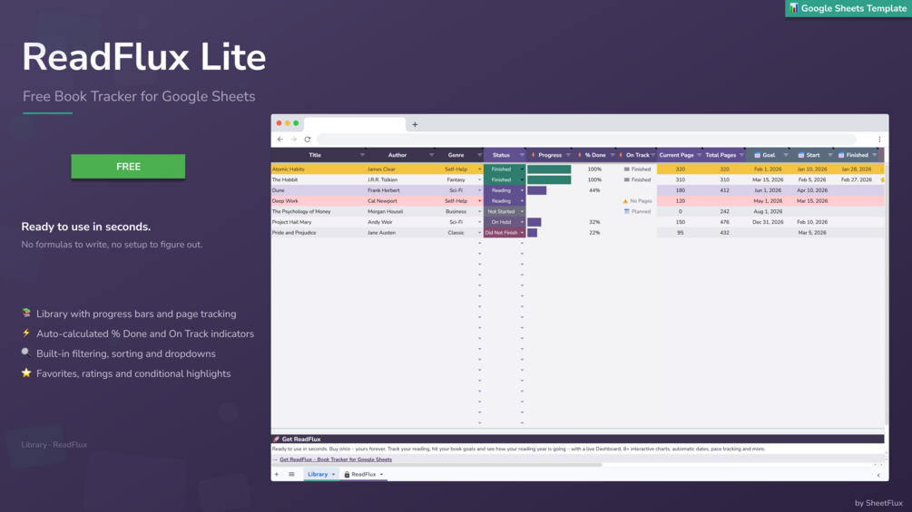Click the browser address bar
This screenshot has height=512, width=912.
point(587,140)
